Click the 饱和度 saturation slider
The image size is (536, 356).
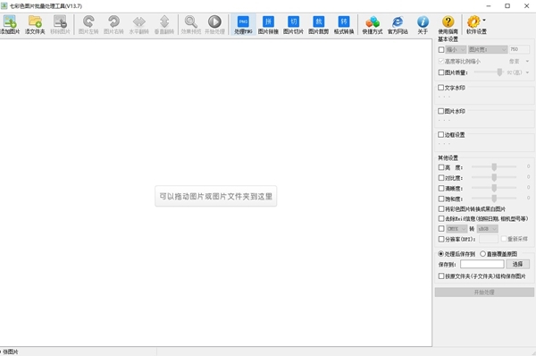pos(494,199)
